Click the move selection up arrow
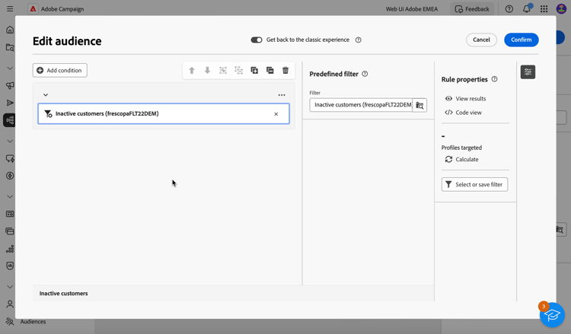 (x=192, y=71)
